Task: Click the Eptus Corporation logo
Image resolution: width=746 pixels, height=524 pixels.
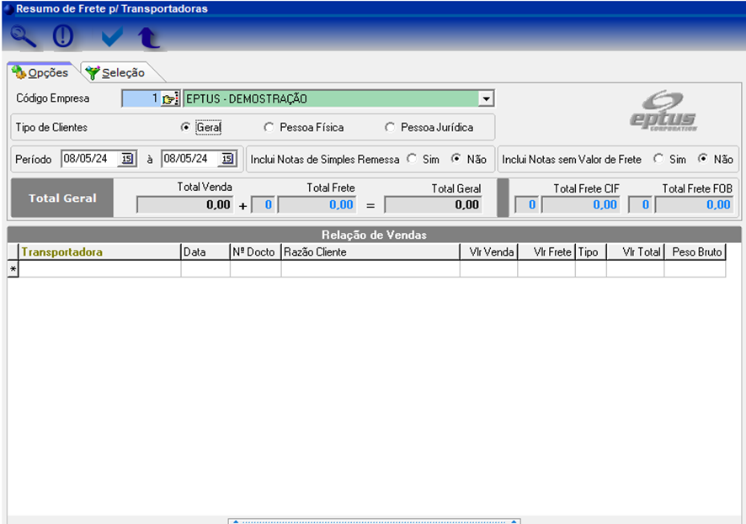Action: click(663, 111)
